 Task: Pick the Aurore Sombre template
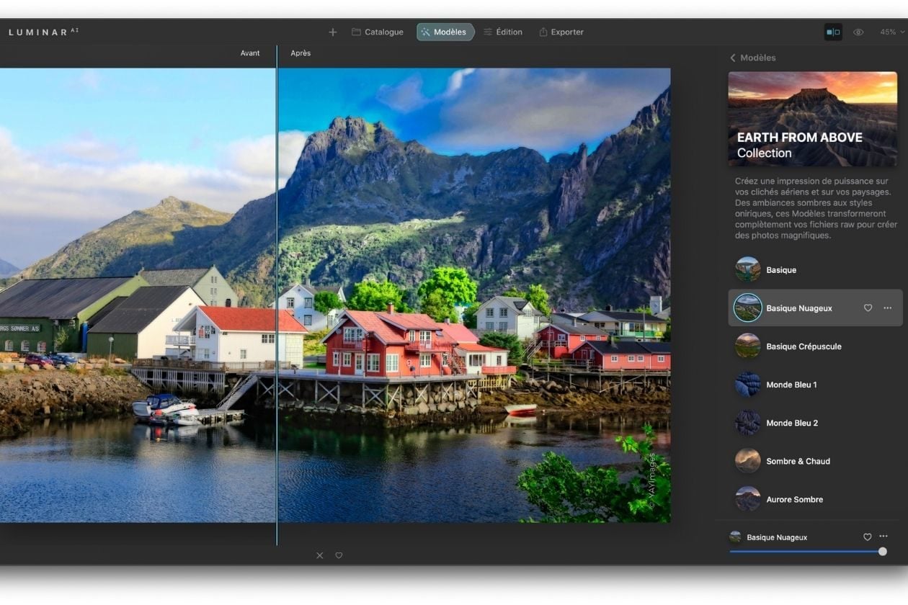793,499
